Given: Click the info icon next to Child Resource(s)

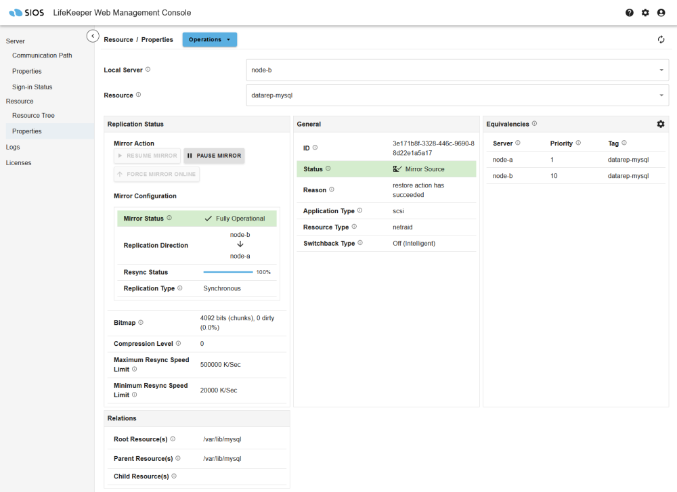Looking at the screenshot, I should click(x=174, y=476).
